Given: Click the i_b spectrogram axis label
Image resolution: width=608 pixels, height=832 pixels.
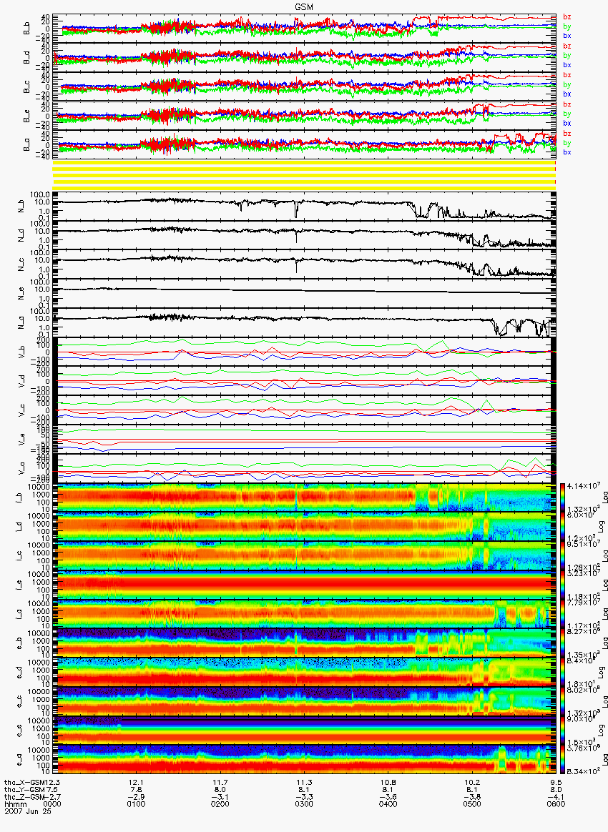Looking at the screenshot, I should pyautogui.click(x=19, y=497).
